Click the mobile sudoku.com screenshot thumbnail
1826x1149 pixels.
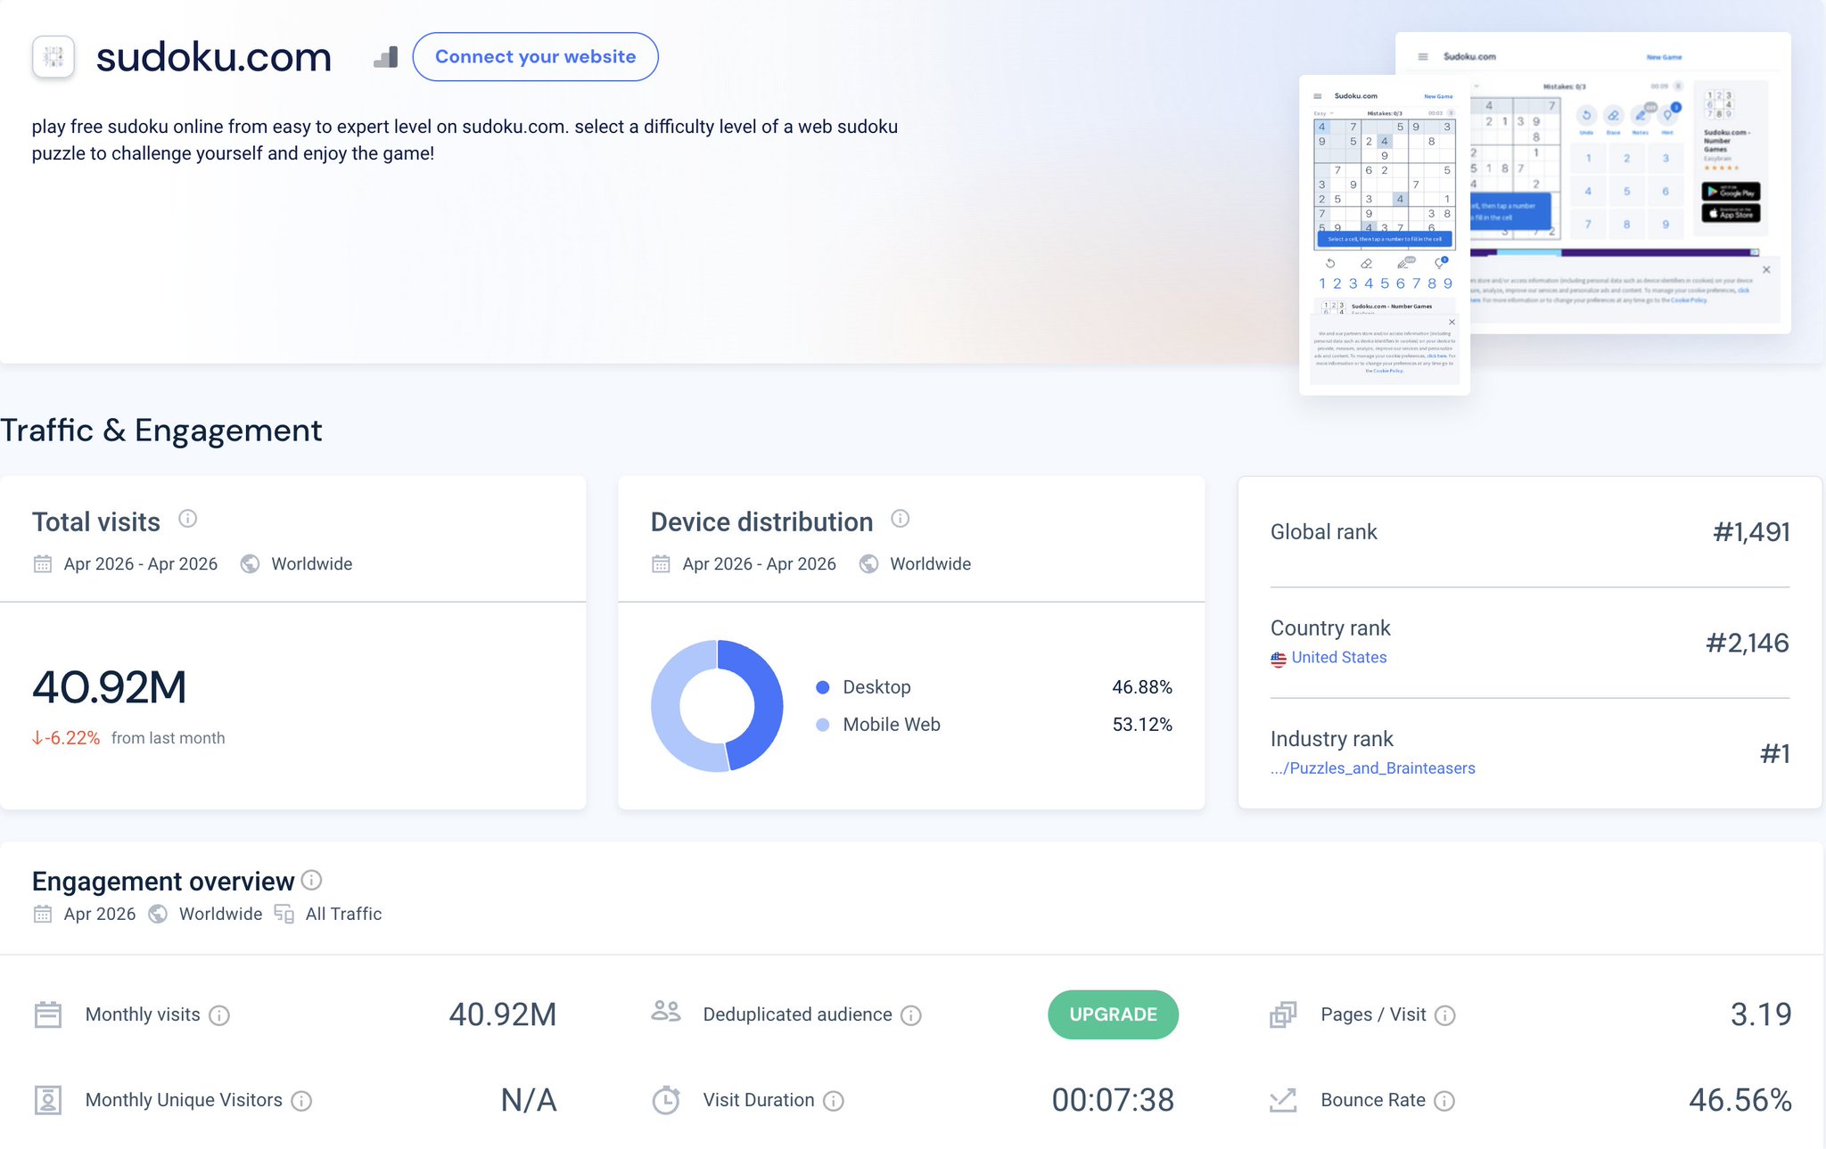1385,235
